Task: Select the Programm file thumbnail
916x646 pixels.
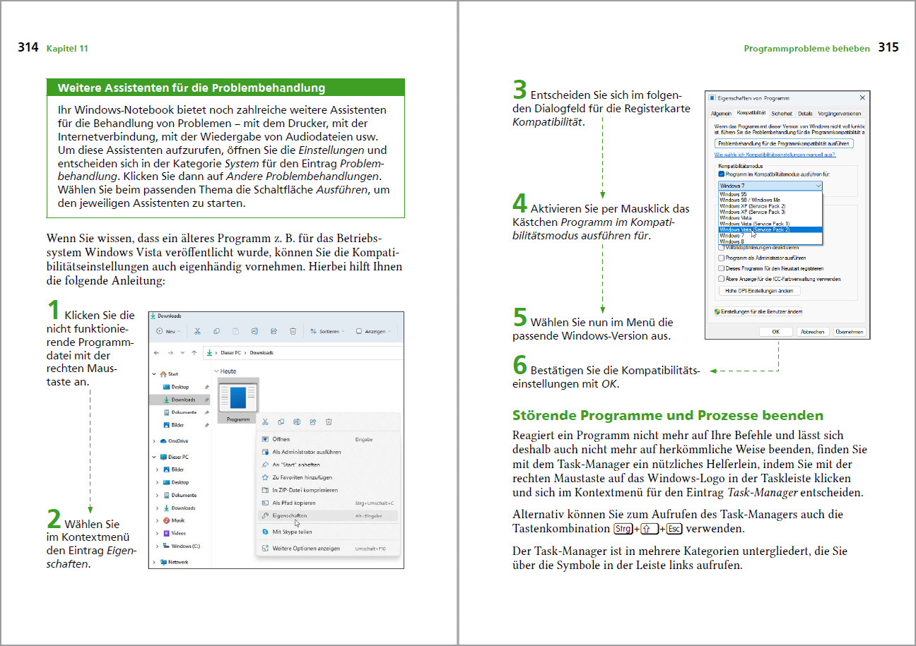Action: click(x=238, y=400)
